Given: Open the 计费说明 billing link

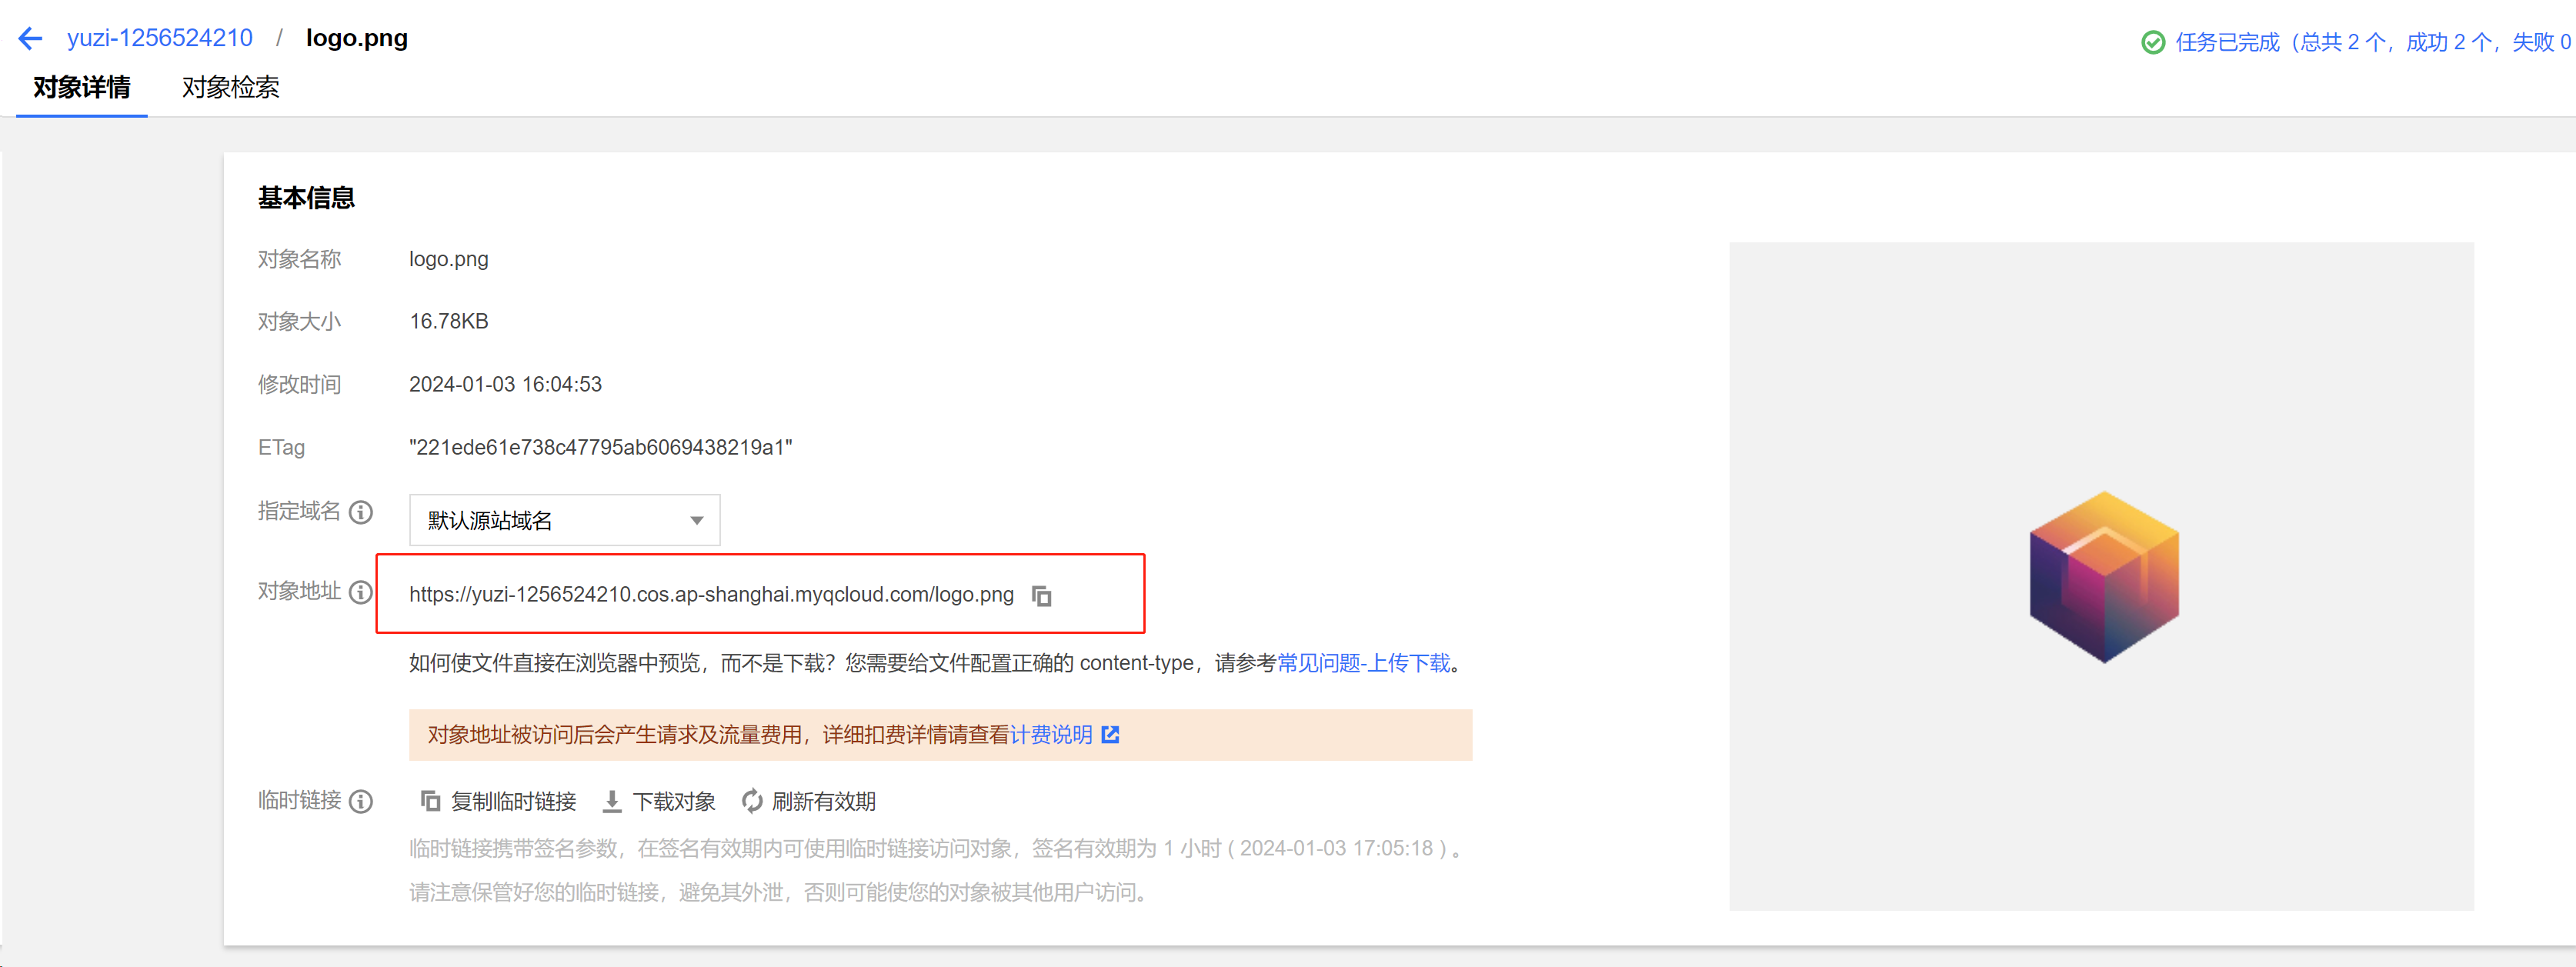Looking at the screenshot, I should coord(1051,735).
